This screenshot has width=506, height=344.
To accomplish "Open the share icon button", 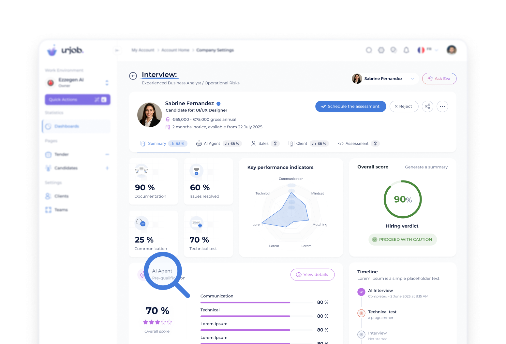I will (x=427, y=107).
